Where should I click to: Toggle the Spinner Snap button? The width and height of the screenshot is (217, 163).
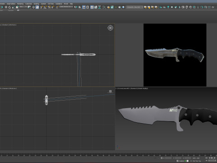tap(53, 7)
